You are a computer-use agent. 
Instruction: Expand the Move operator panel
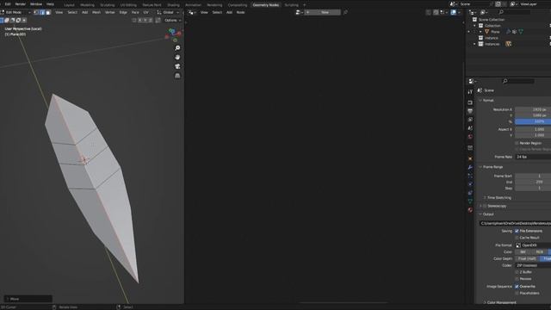point(28,299)
